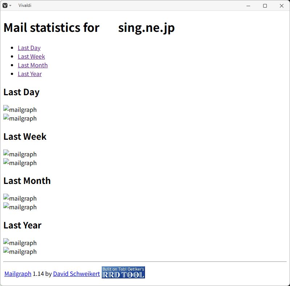The image size is (290, 286).
Task: Maximize the Vivaldi window
Action: pyautogui.click(x=265, y=6)
